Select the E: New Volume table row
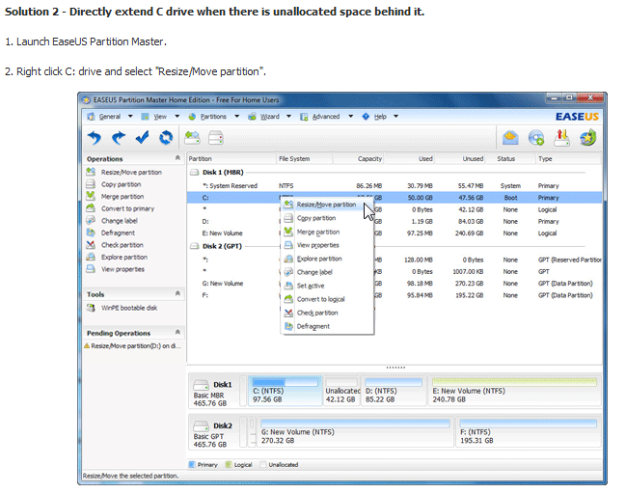Viewport: 626px width, 493px height. click(395, 233)
